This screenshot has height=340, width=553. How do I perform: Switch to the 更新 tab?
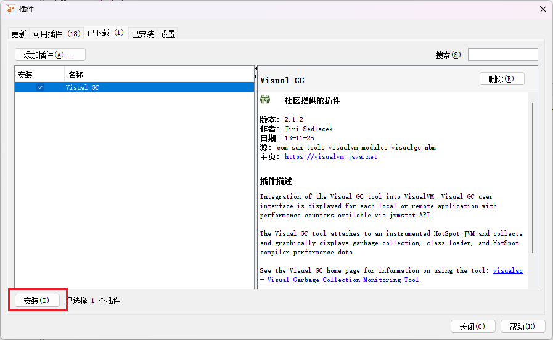[x=18, y=34]
